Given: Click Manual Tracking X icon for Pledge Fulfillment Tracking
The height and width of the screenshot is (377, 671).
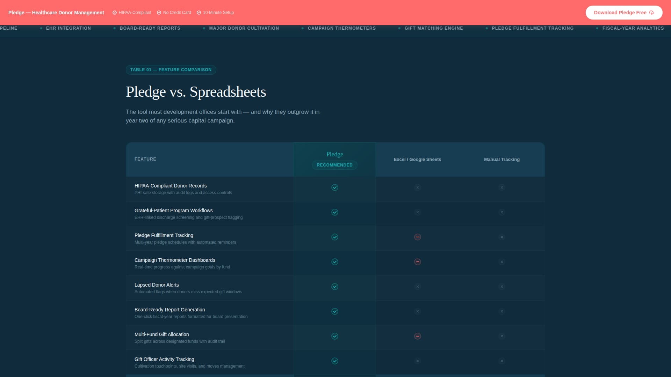Looking at the screenshot, I should point(502,237).
